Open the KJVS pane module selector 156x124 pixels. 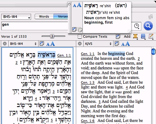coord(98,44)
